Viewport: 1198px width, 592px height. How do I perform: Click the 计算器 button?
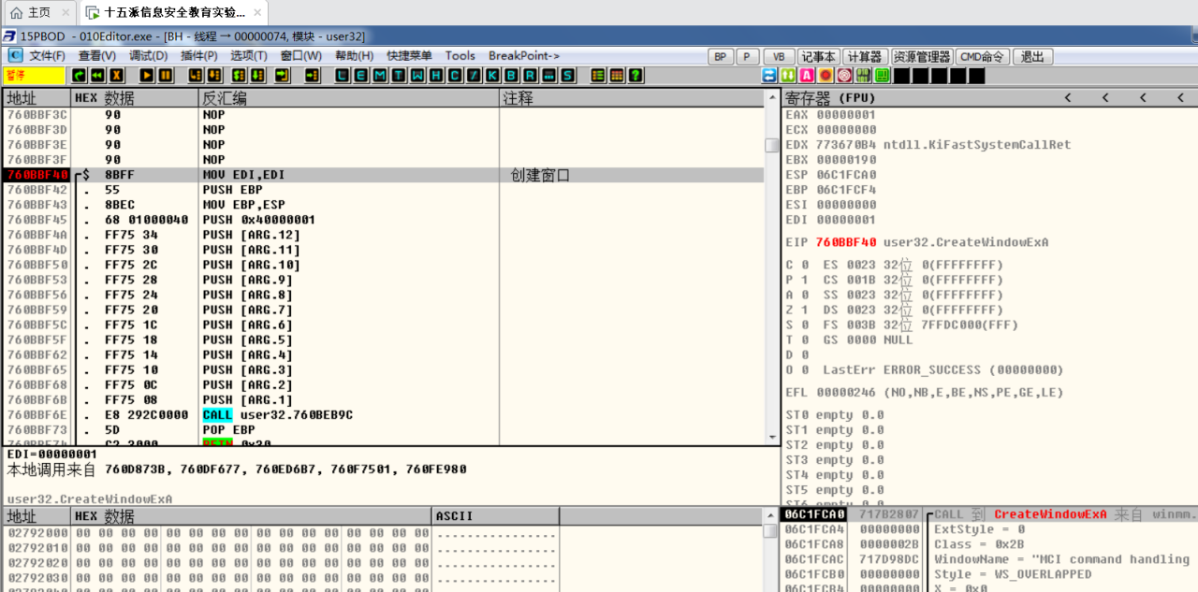pos(864,56)
